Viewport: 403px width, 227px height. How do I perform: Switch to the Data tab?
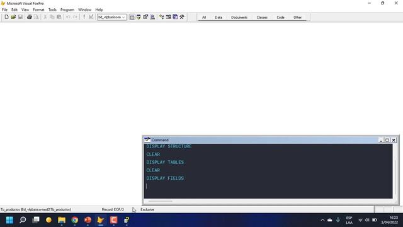click(x=219, y=18)
